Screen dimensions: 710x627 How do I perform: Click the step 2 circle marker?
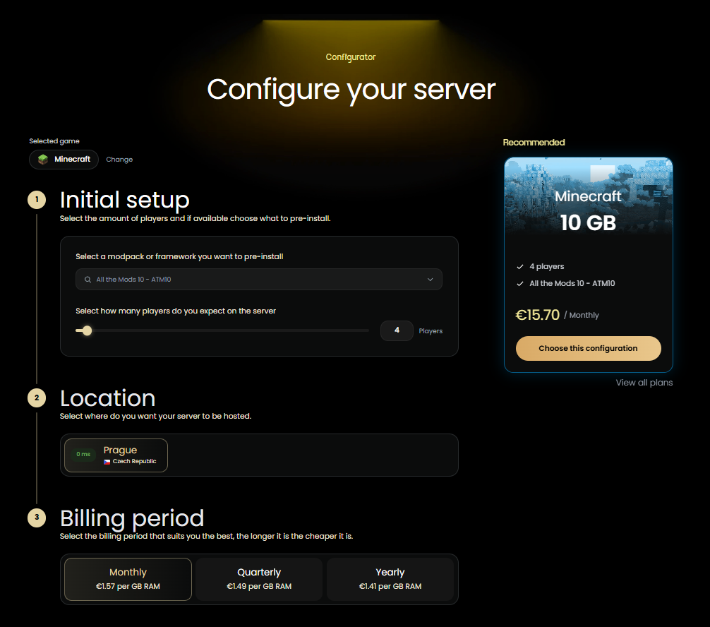37,398
